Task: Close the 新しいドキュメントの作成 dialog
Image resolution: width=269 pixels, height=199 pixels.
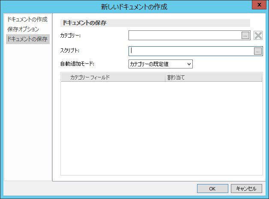Action: tap(259, 5)
